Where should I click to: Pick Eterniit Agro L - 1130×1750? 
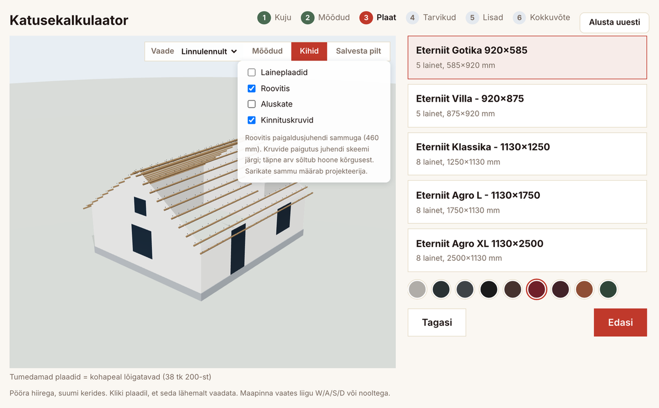pyautogui.click(x=527, y=202)
